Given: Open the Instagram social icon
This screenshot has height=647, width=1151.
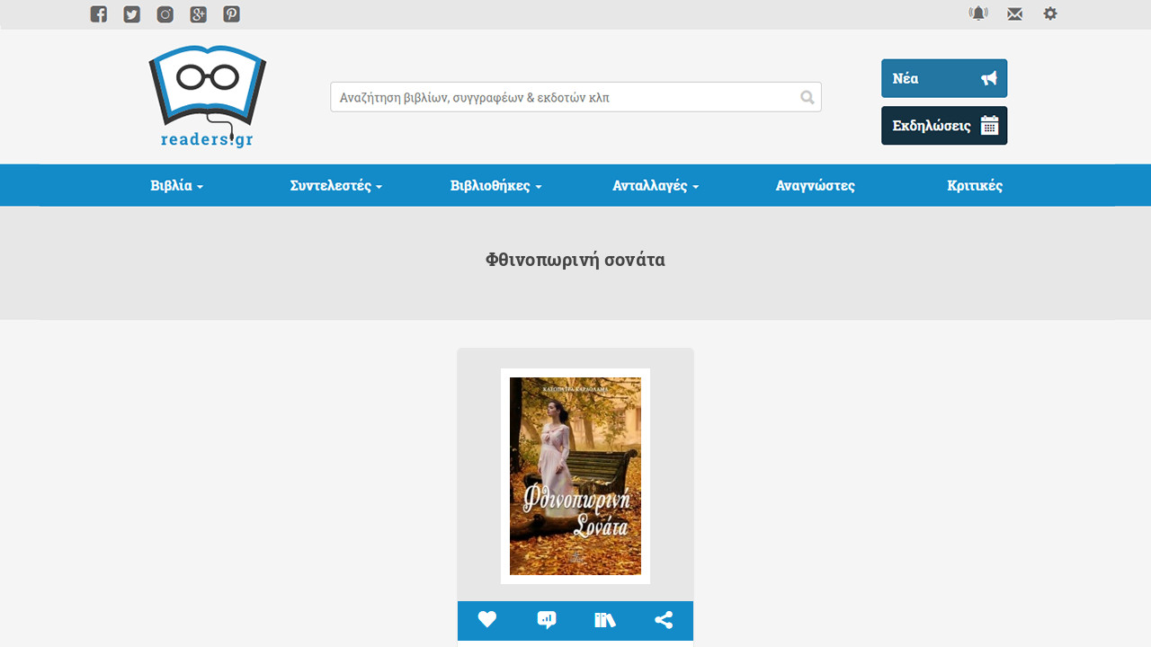Looking at the screenshot, I should [x=165, y=14].
